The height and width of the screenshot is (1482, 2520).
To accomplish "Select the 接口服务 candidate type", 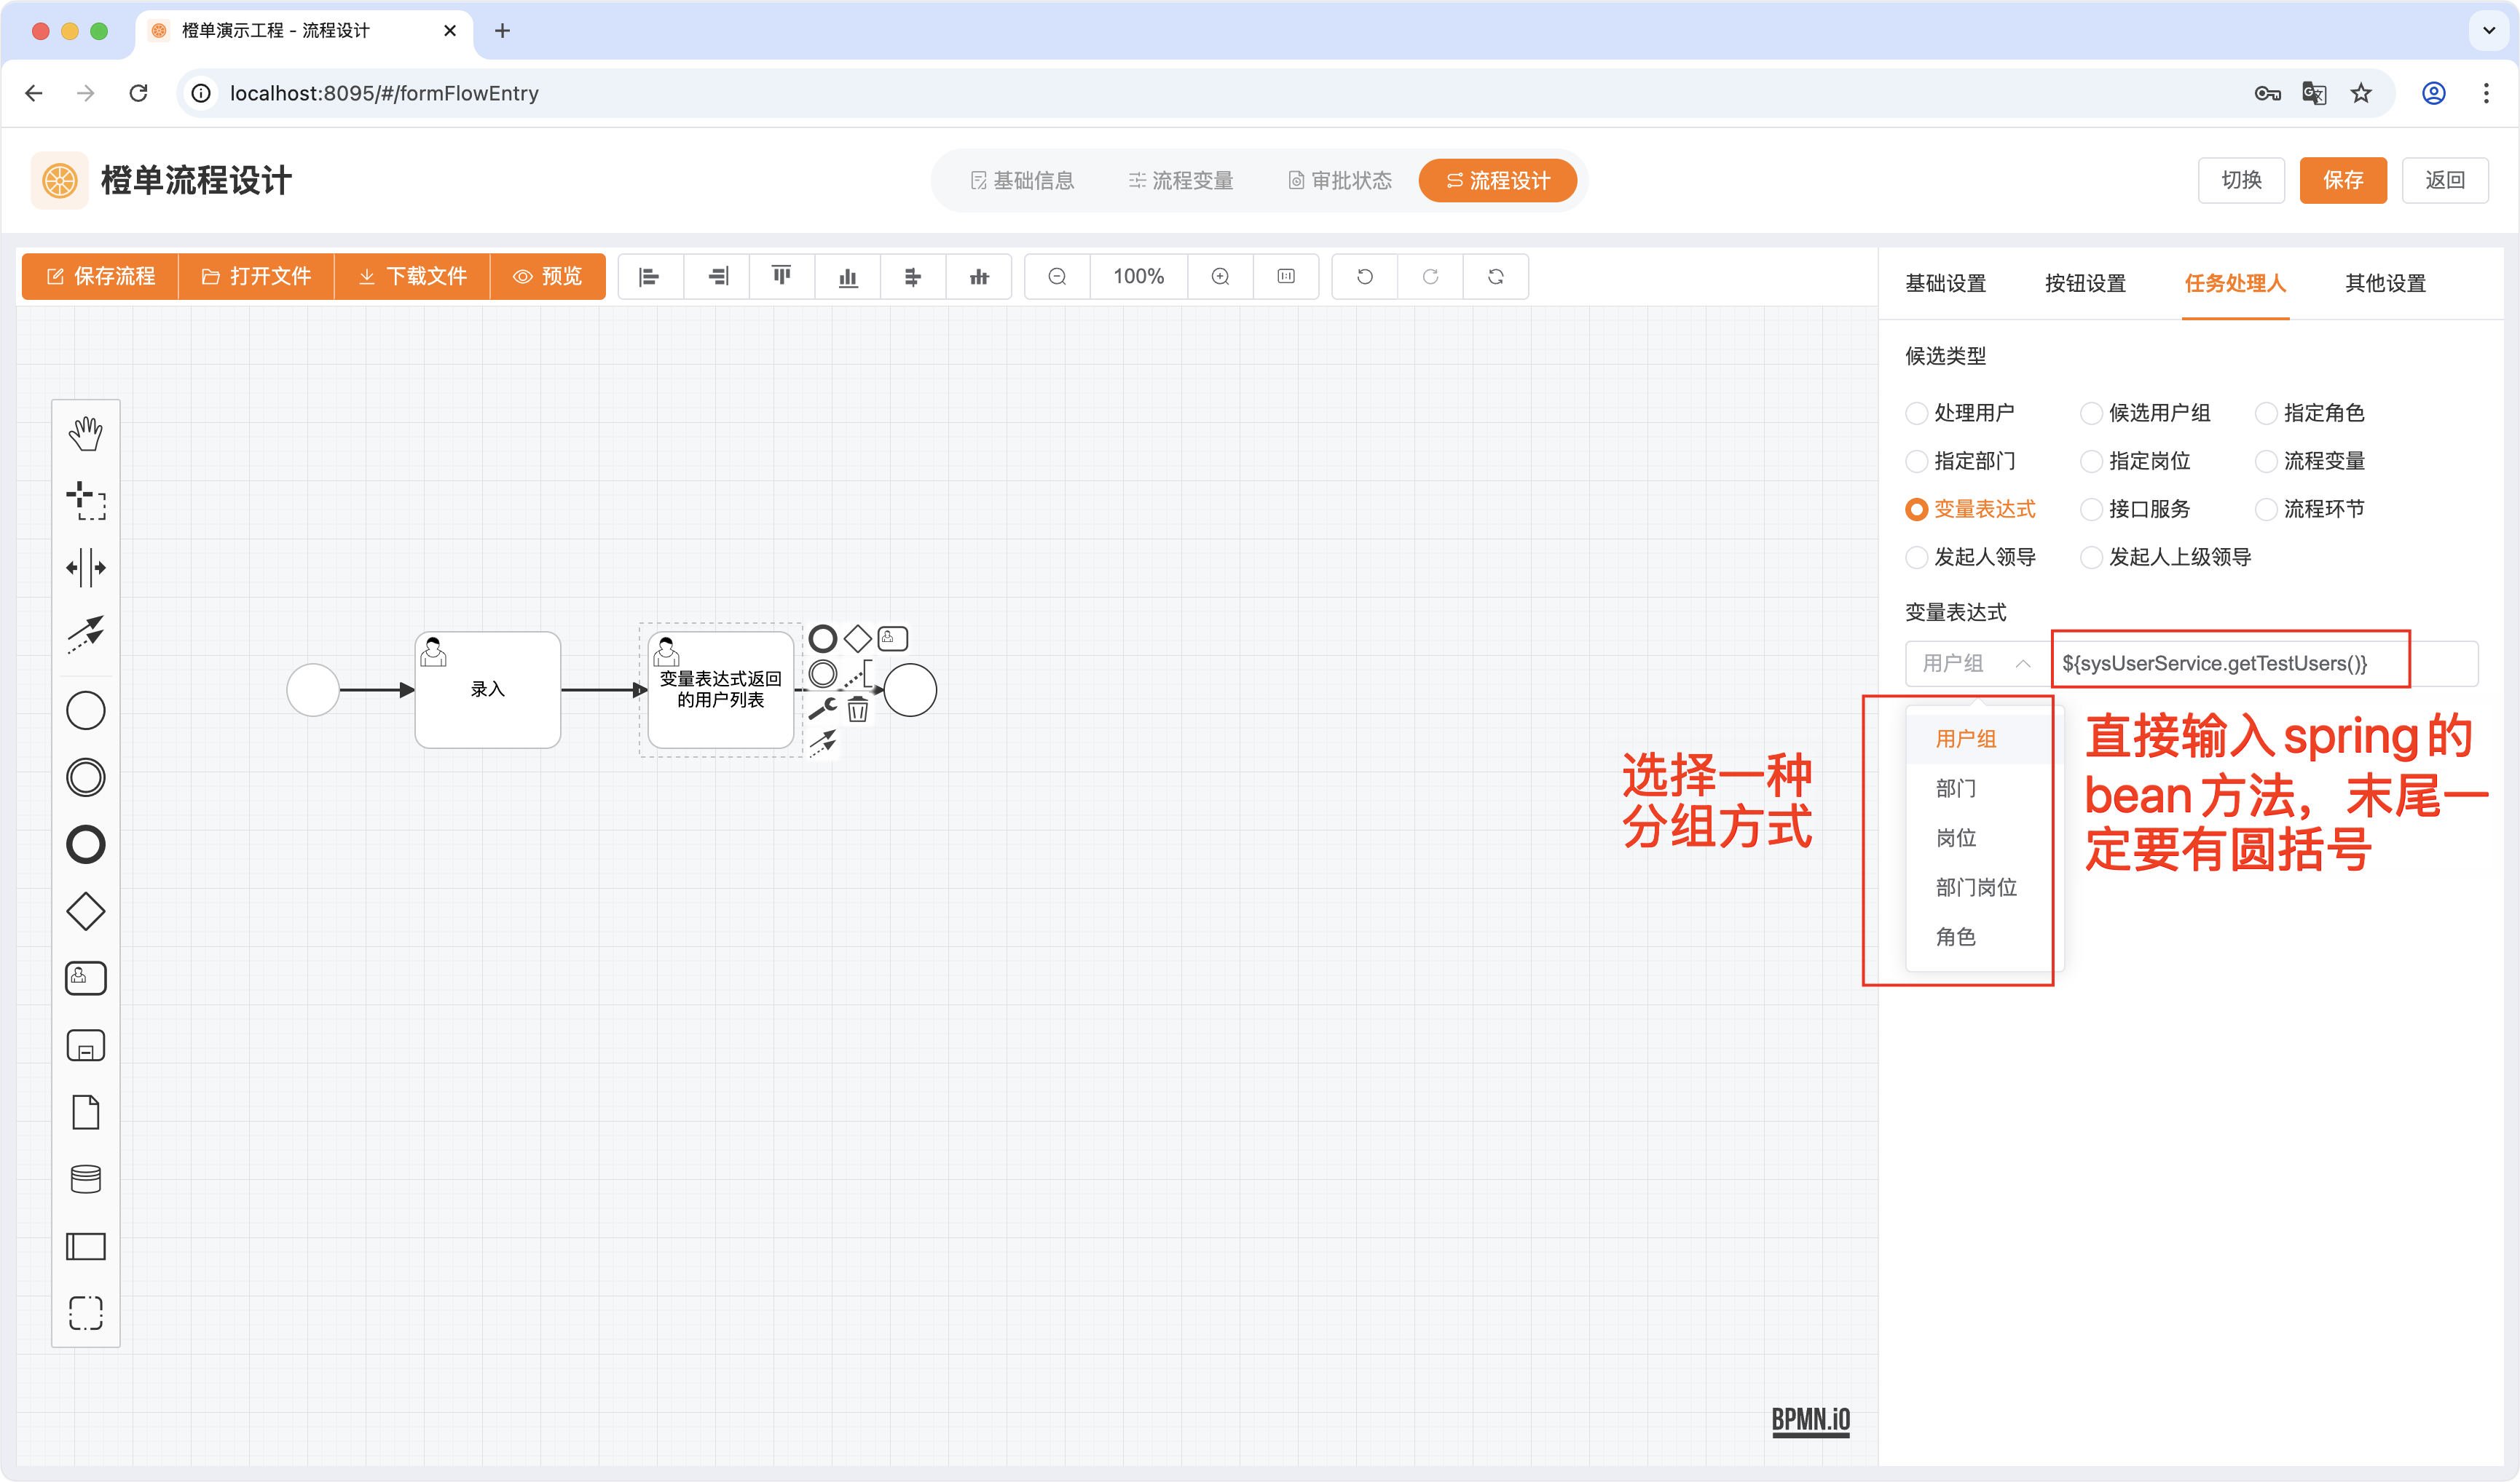I will [x=2091, y=510].
